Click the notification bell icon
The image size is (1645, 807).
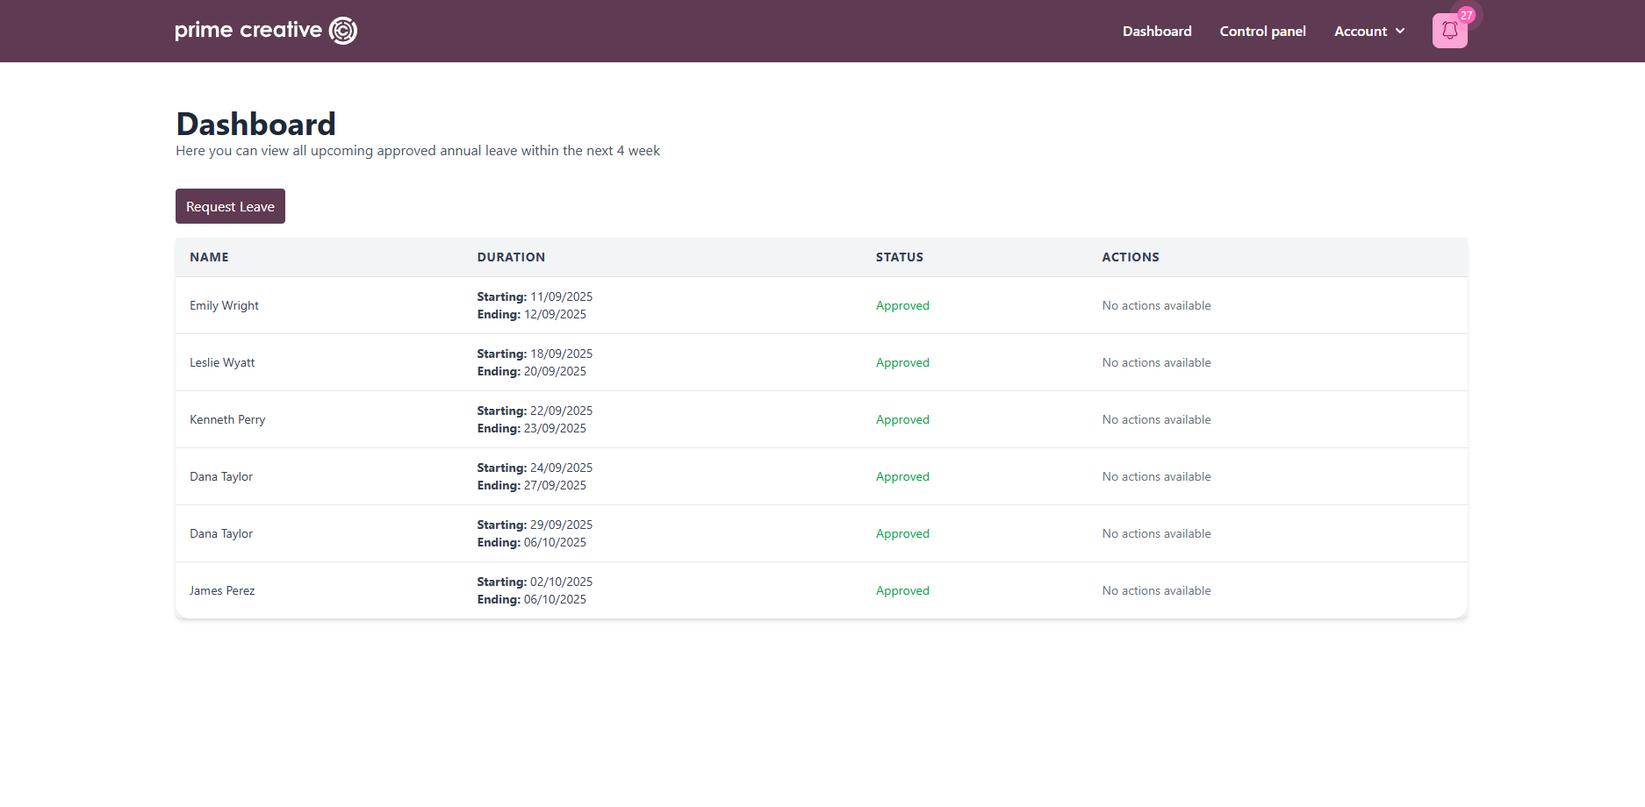1449,32
